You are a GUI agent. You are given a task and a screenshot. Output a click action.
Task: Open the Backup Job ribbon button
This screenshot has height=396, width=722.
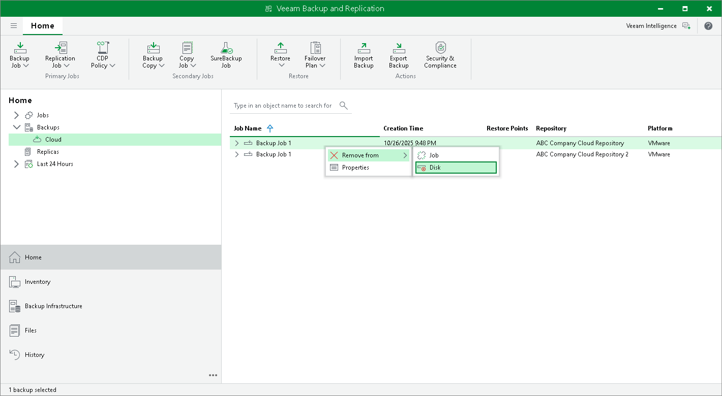tap(19, 55)
